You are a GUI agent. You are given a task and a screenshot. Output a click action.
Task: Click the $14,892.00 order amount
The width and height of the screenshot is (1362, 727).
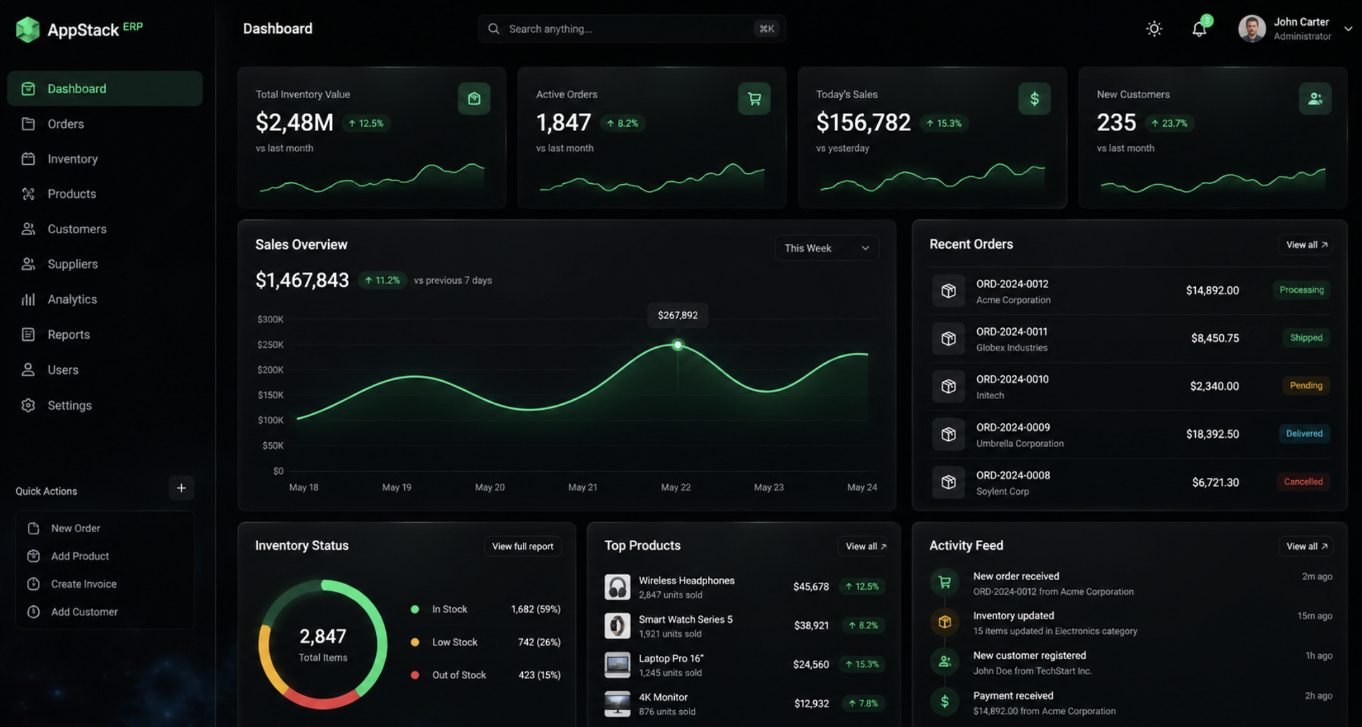[x=1212, y=290]
